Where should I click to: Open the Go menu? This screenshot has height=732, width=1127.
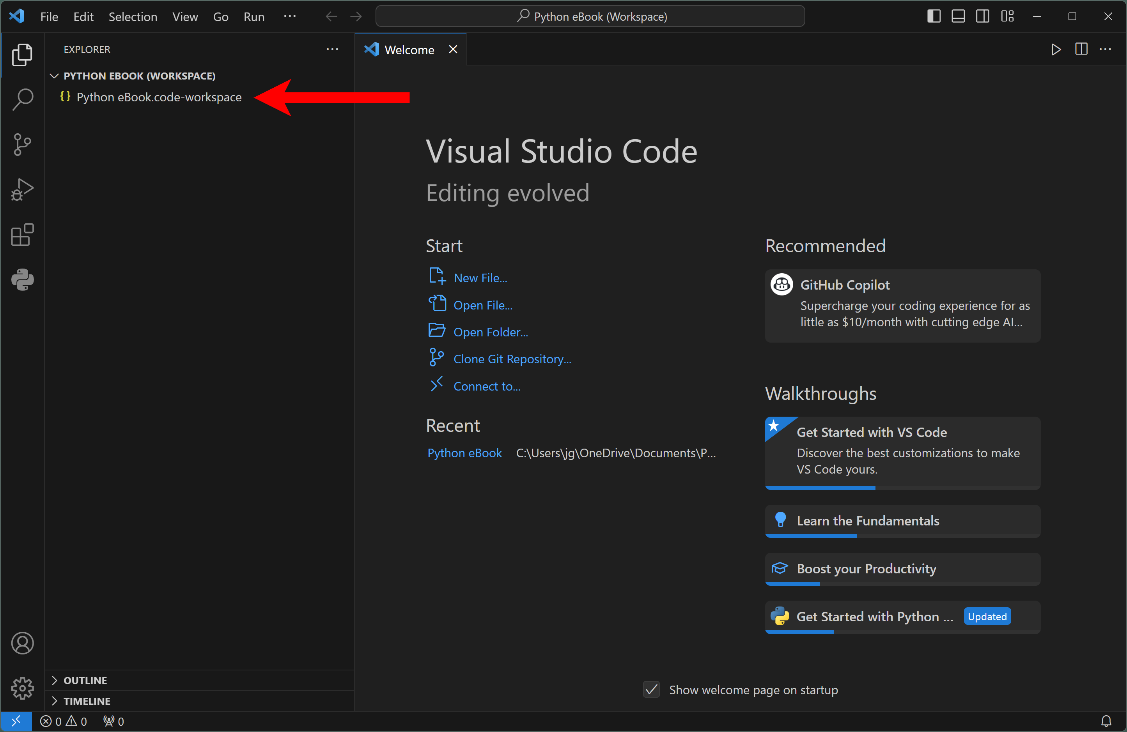[x=221, y=16]
